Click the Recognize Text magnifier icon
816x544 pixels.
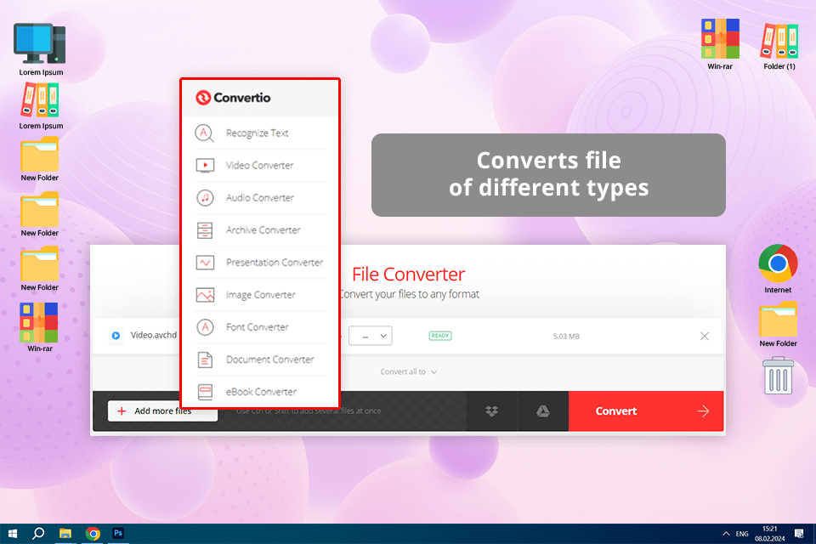[205, 133]
